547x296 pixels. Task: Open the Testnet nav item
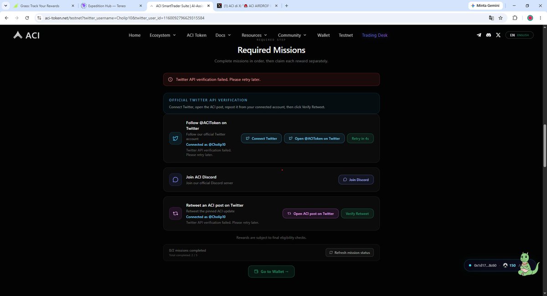[346, 35]
